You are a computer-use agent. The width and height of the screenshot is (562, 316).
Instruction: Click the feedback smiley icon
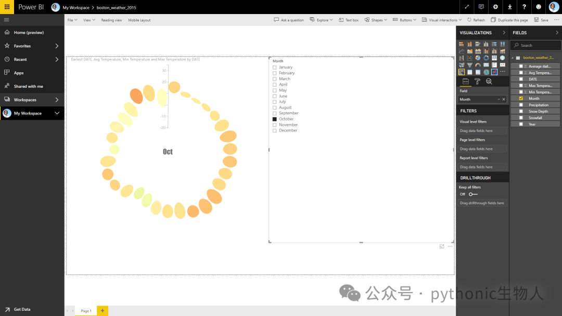539,7
